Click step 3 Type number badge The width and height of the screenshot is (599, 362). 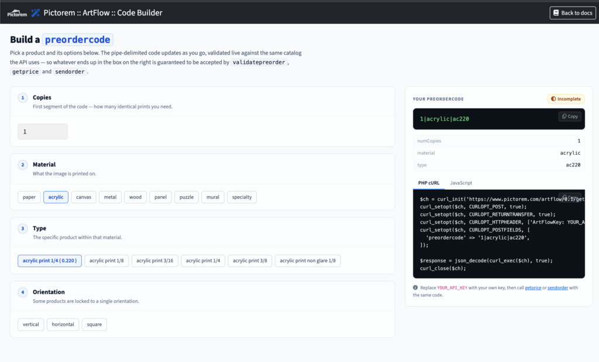pyautogui.click(x=23, y=228)
